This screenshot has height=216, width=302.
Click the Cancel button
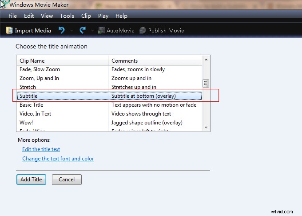[67, 180]
